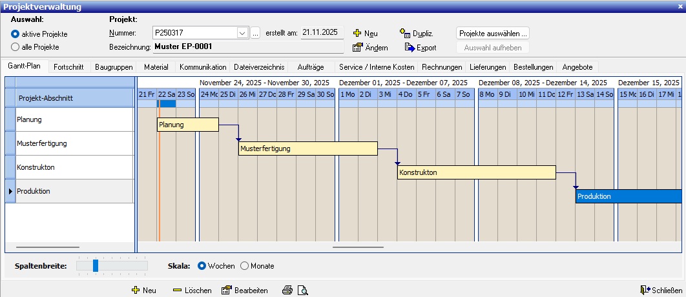Open print preview magnifier icon
The width and height of the screenshot is (686, 297).
pyautogui.click(x=303, y=291)
